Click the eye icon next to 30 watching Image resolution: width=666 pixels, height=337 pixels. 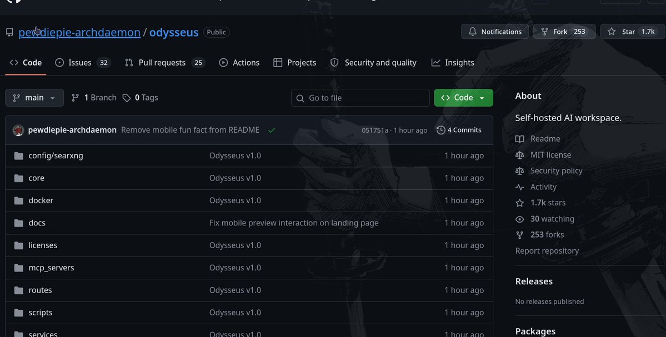coord(519,219)
